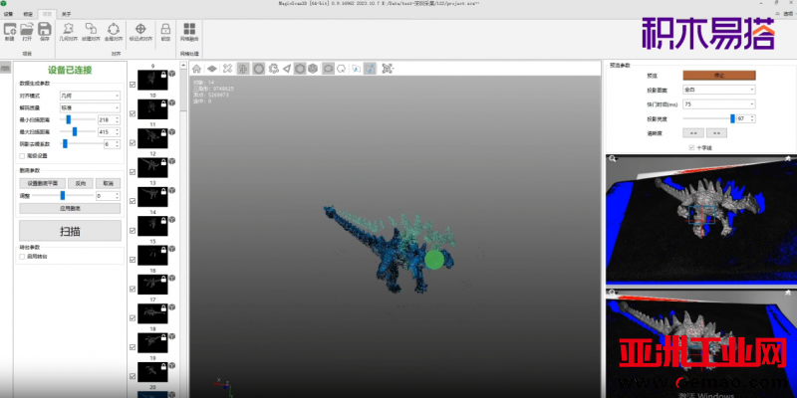
Task: Uncheck the checkbox for scan 10
Action: pyautogui.click(x=133, y=113)
